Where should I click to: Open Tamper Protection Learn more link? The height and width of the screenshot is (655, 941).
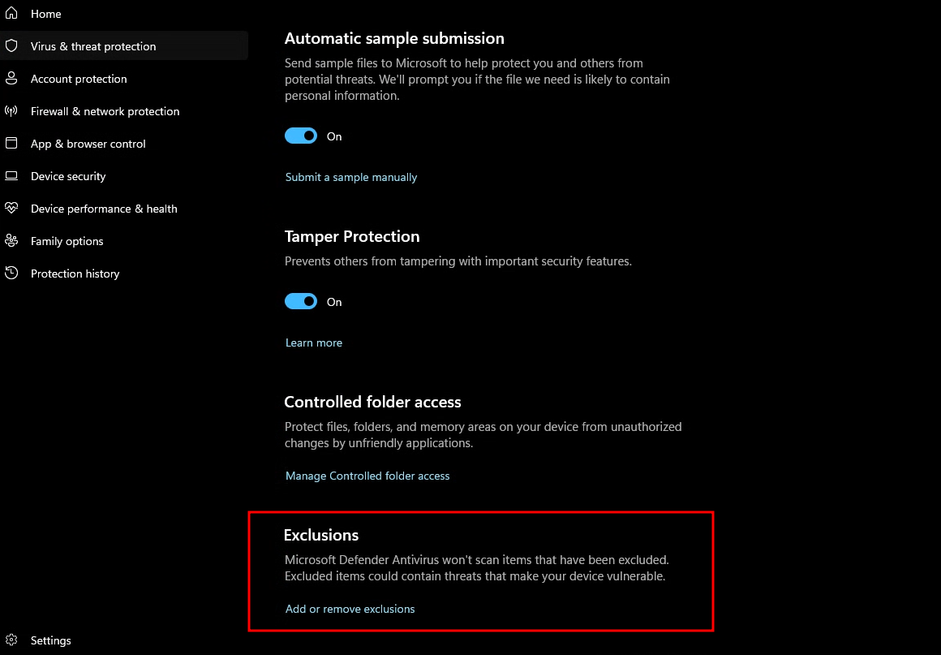coord(314,343)
